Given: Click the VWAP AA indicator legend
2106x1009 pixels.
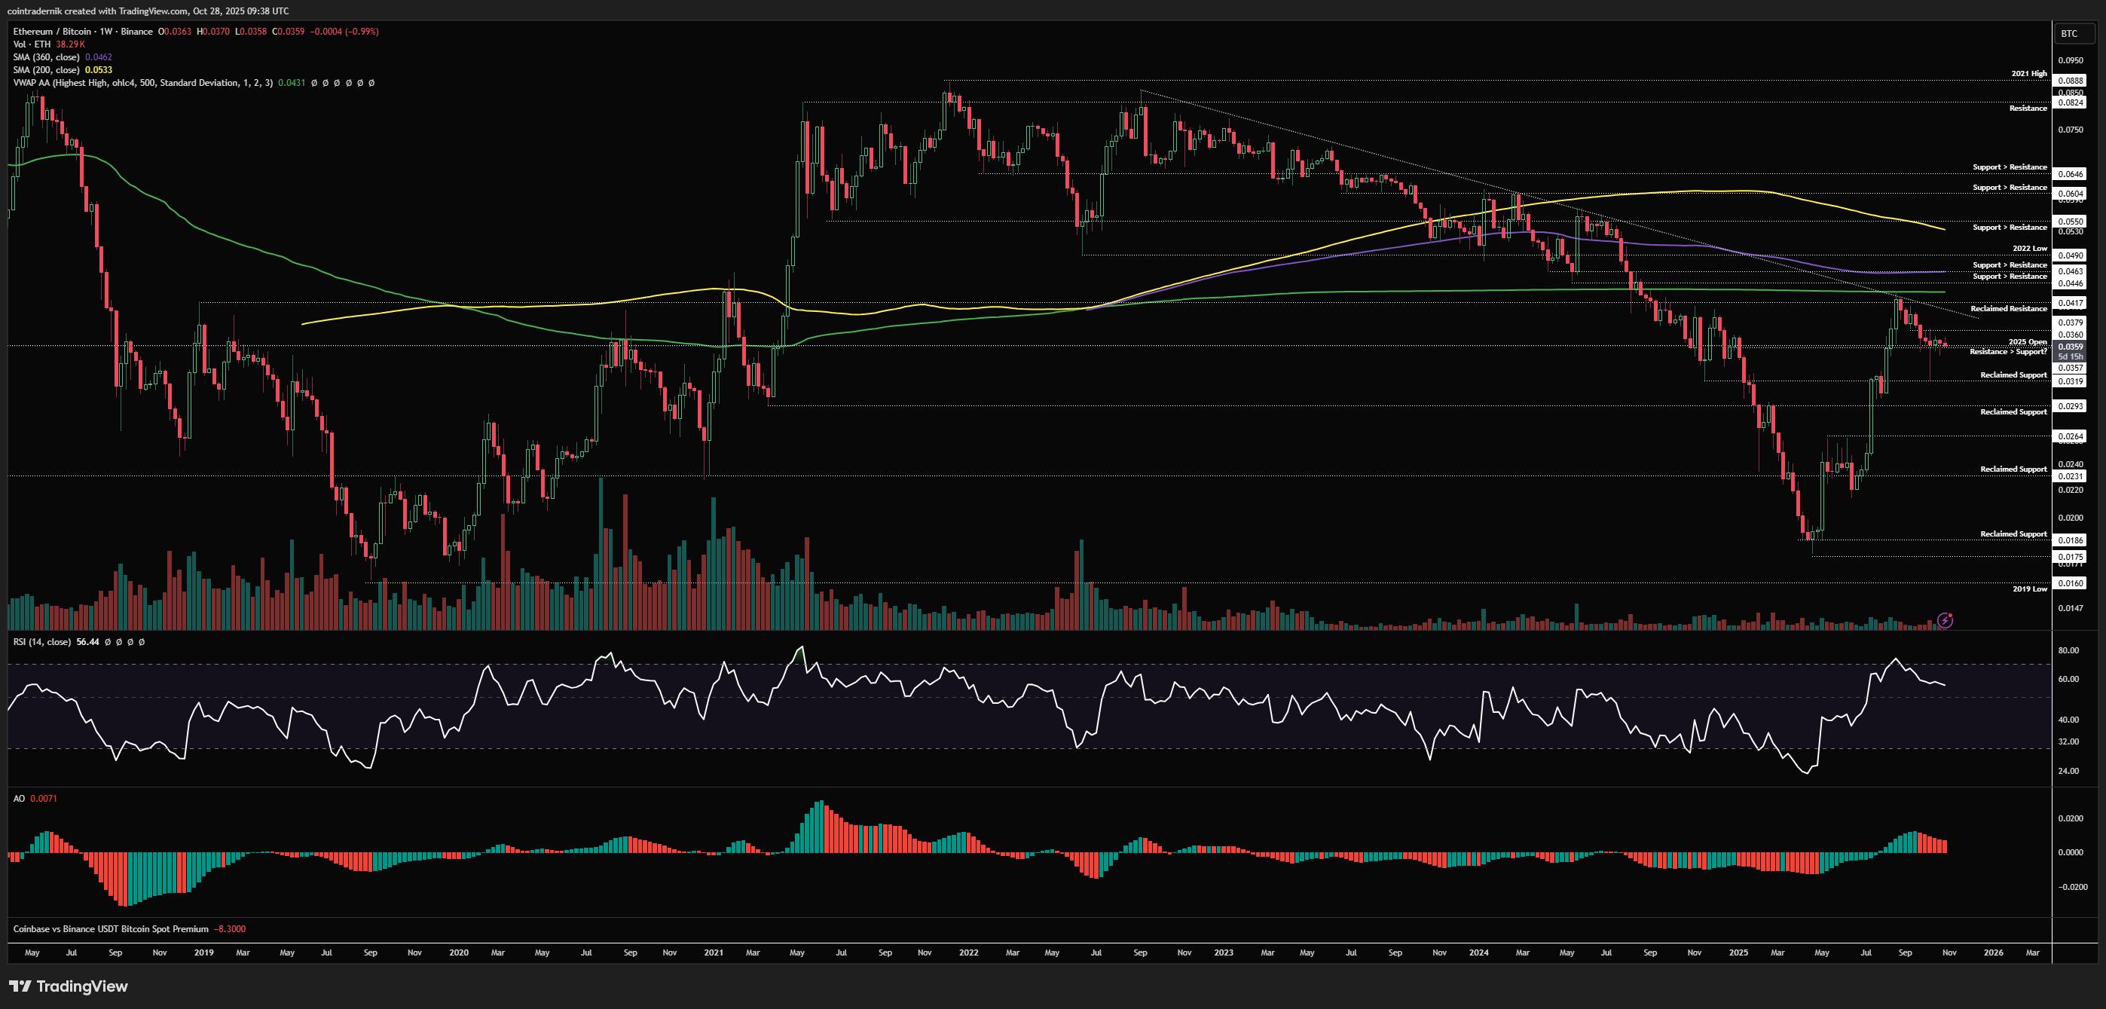Looking at the screenshot, I should coord(142,83).
